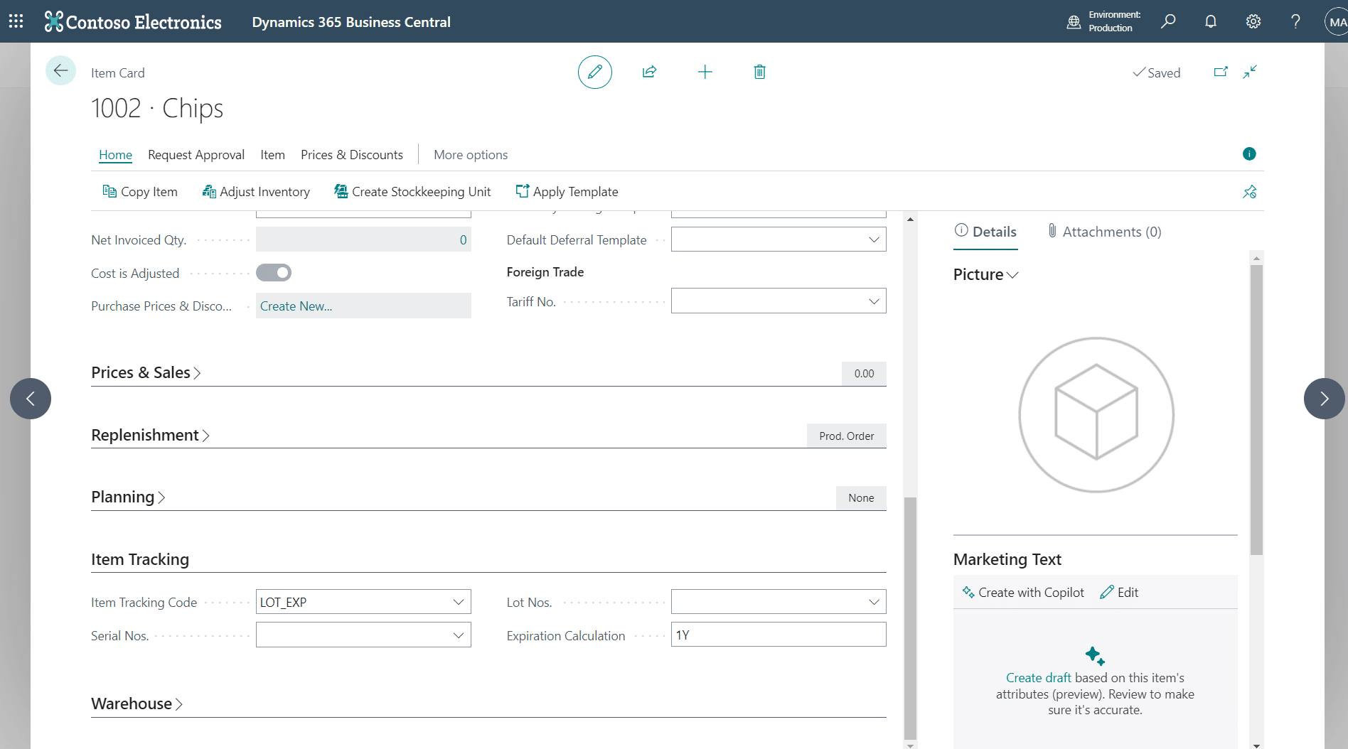
Task: Pin the action bar
Action: 1249,192
